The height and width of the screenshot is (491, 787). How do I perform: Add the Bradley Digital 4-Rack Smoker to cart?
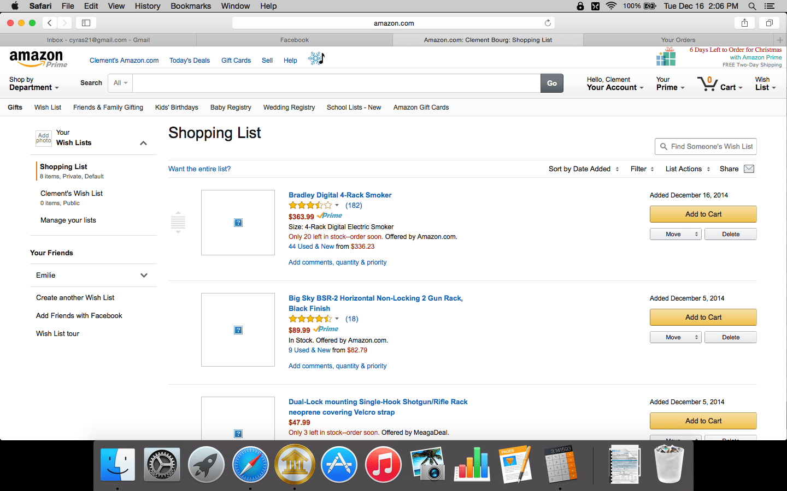click(703, 214)
